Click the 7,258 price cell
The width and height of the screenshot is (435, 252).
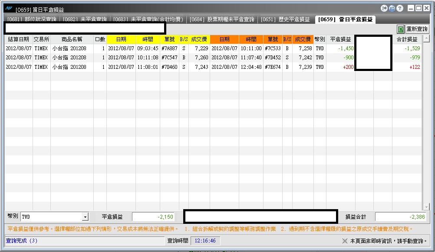[x=303, y=48]
